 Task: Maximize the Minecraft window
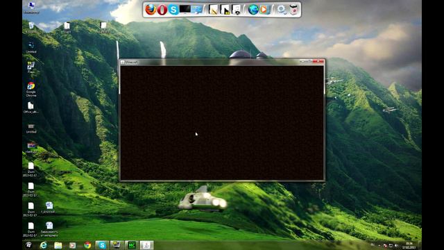pyautogui.click(x=309, y=61)
